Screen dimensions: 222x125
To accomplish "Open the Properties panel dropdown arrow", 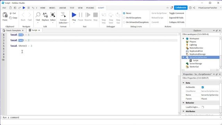I will (214, 74).
